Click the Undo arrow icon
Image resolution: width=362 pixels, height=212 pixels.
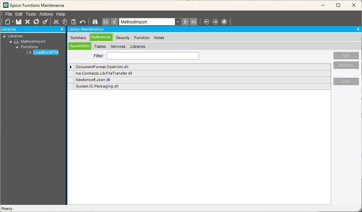[83, 22]
